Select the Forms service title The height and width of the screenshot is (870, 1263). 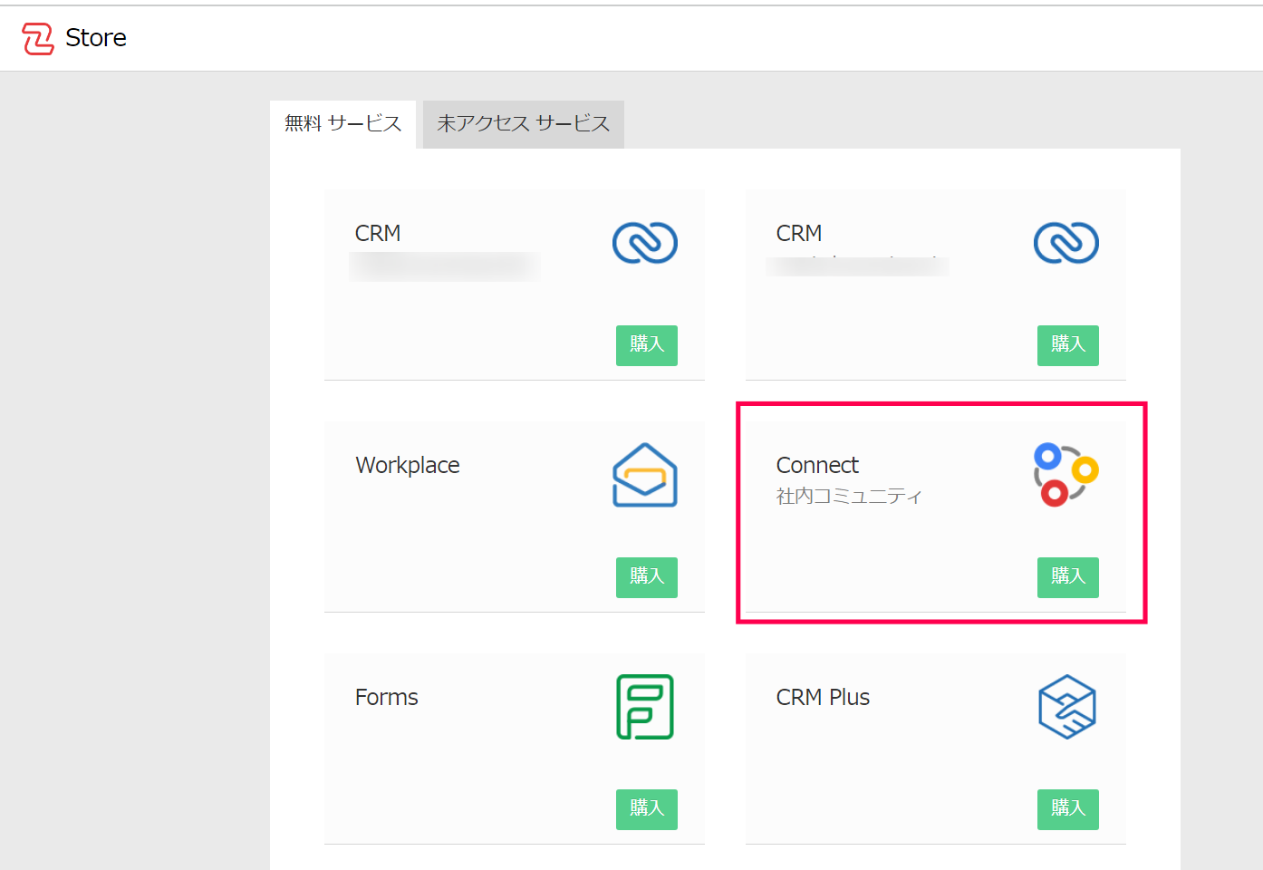coord(387,698)
